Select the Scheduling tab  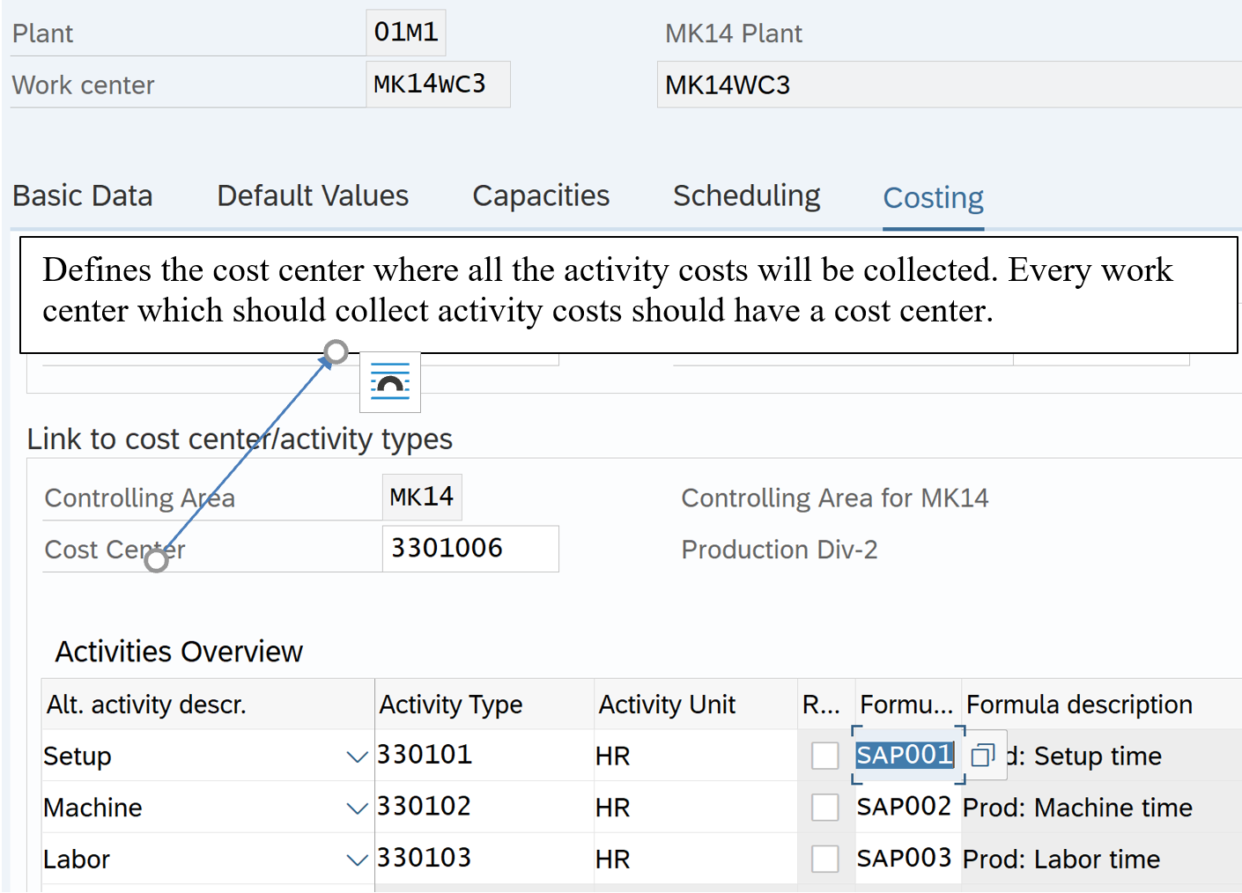[x=746, y=196]
